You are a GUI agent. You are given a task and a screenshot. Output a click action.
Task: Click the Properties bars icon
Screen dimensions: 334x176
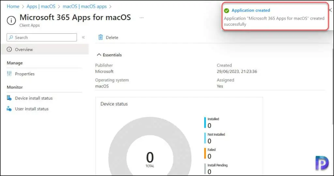pyautogui.click(x=9, y=74)
